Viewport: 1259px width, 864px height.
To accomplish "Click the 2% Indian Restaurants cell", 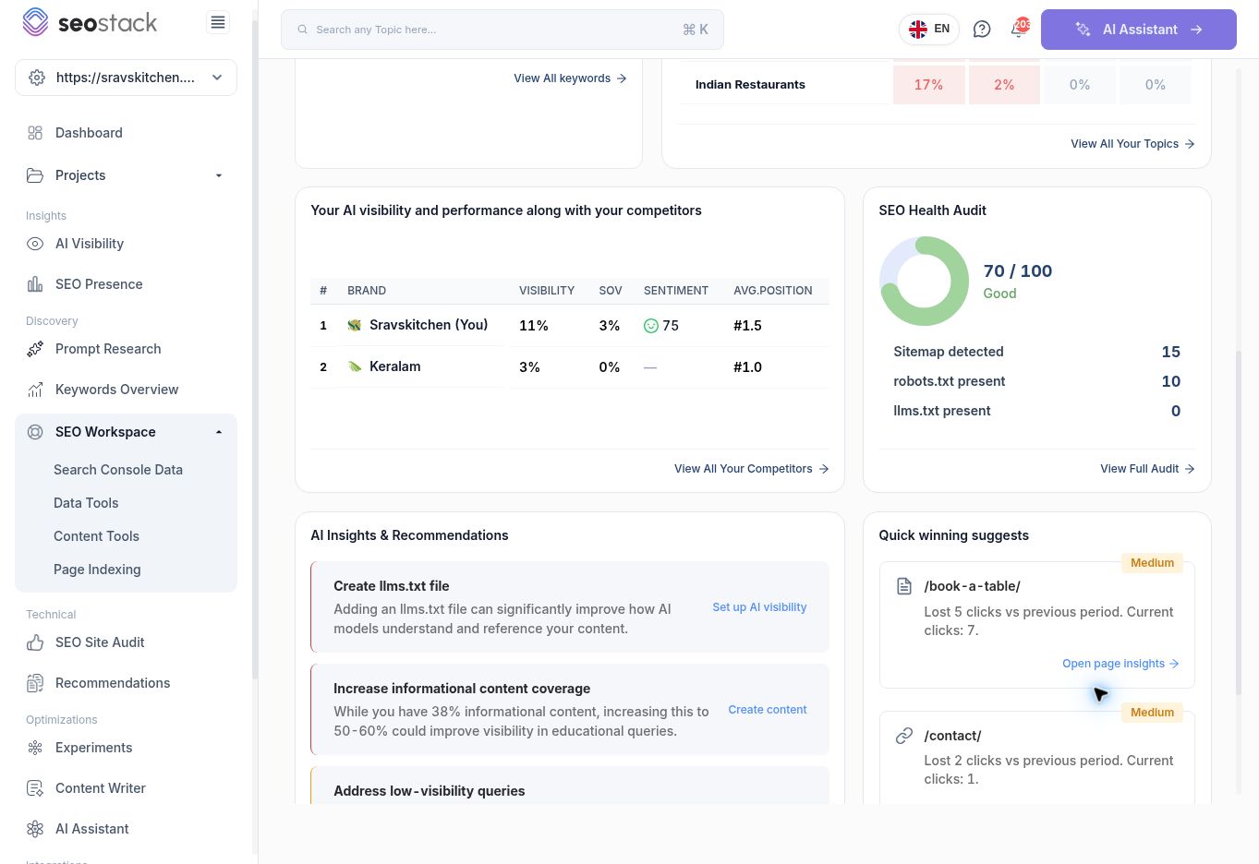I will (1004, 85).
